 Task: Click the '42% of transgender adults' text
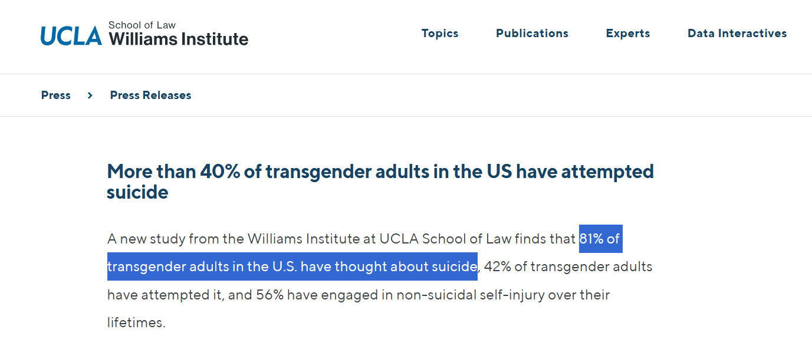pos(568,266)
